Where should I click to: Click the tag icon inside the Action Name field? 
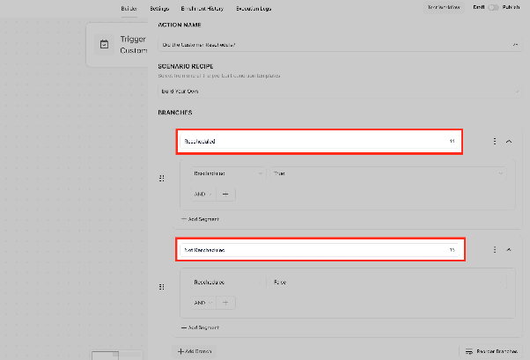515,45
